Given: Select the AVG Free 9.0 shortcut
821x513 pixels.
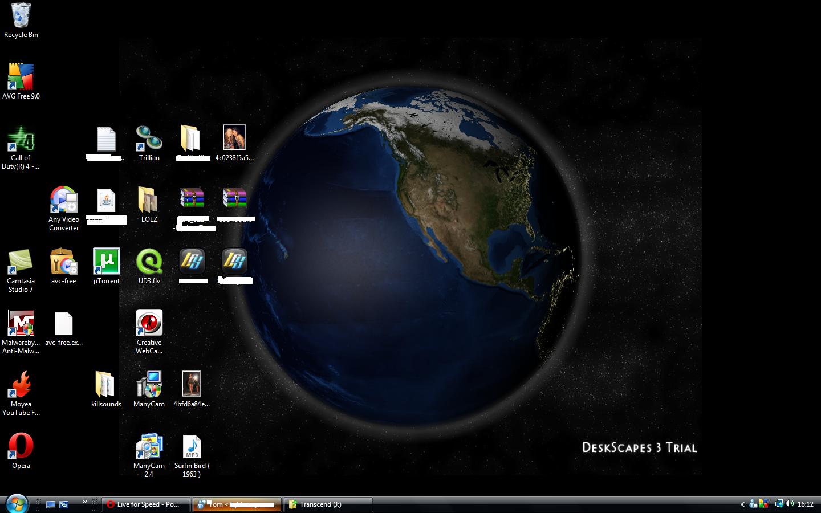Looking at the screenshot, I should [x=21, y=77].
